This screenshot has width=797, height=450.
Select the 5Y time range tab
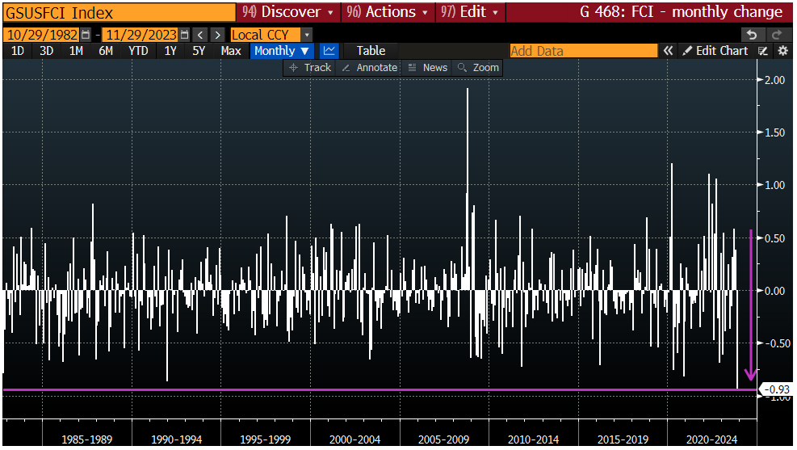[x=199, y=51]
